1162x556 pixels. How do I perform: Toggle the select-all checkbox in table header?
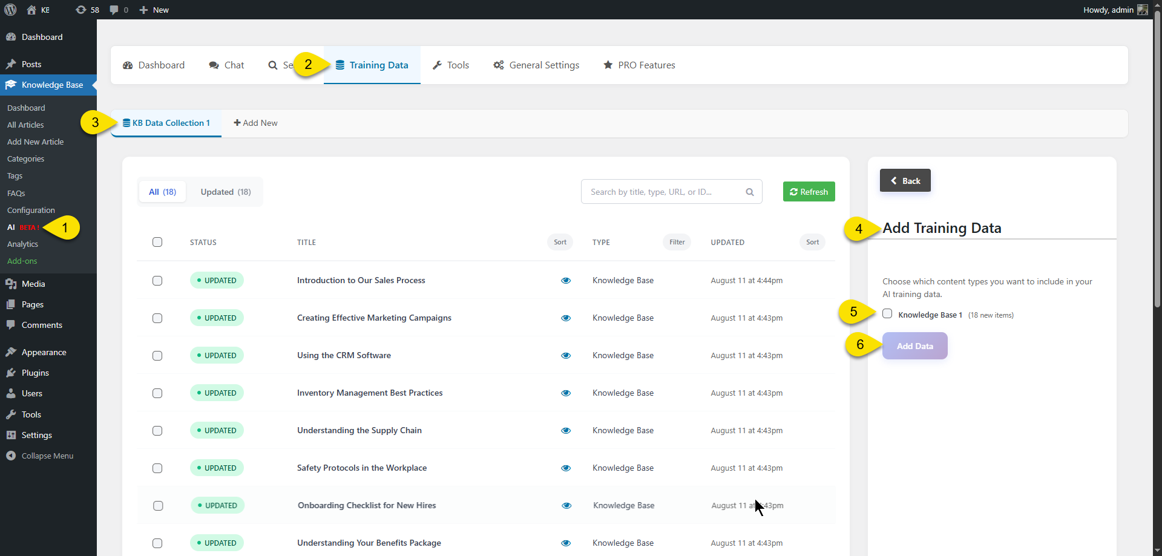[x=157, y=242]
